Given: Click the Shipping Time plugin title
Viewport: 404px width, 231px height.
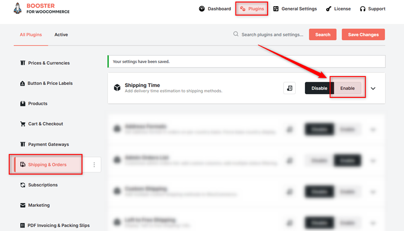Looking at the screenshot, I should pos(142,85).
